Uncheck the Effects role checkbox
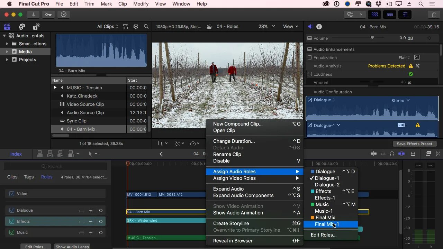The image size is (443, 249). [12, 221]
